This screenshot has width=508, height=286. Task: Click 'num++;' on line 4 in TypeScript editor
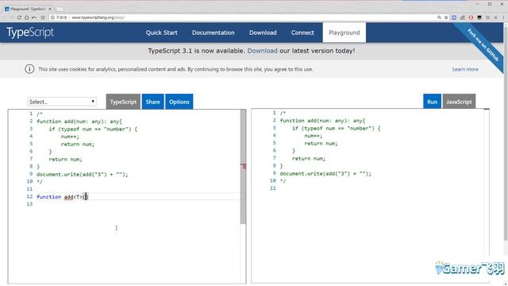coord(70,137)
